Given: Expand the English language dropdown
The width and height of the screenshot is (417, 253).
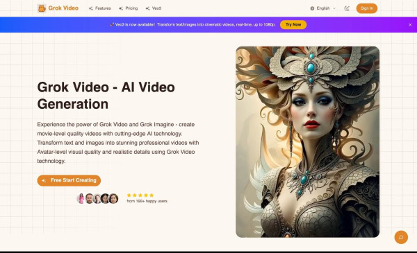Looking at the screenshot, I should (x=323, y=8).
